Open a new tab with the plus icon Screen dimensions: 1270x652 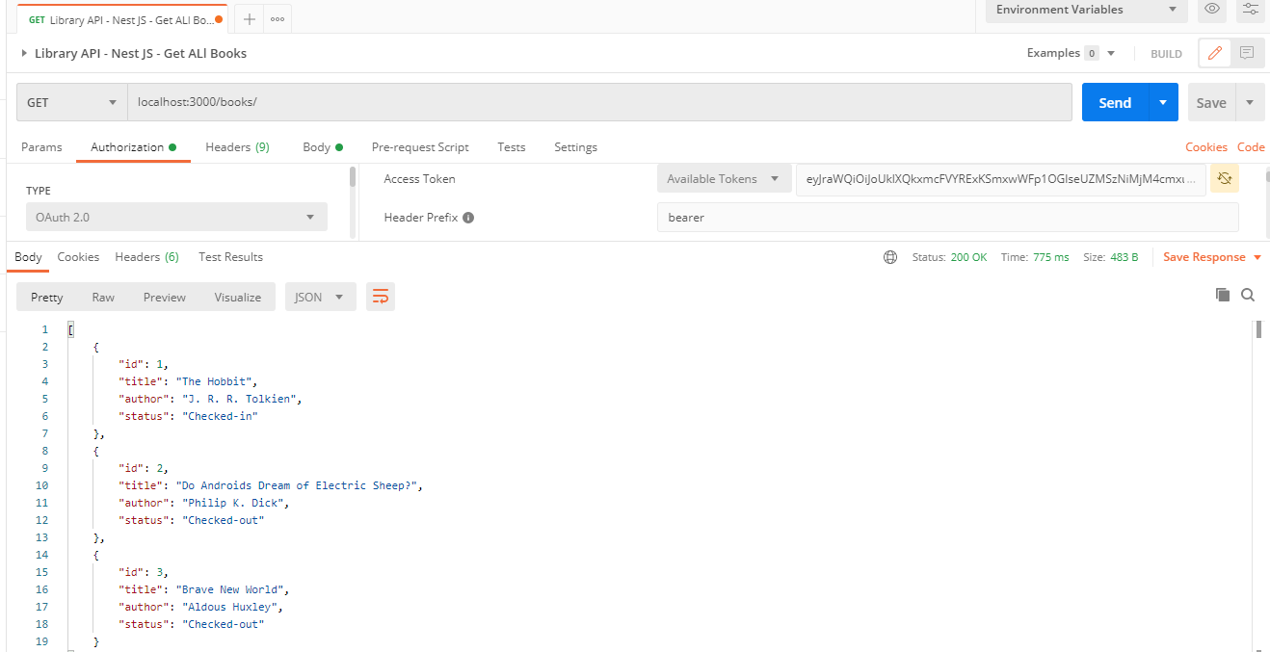[x=249, y=19]
